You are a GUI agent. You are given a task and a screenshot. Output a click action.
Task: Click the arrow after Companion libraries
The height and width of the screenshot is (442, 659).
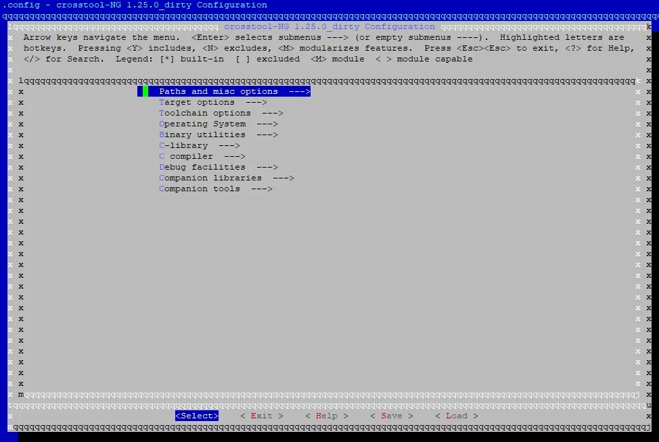coord(283,178)
